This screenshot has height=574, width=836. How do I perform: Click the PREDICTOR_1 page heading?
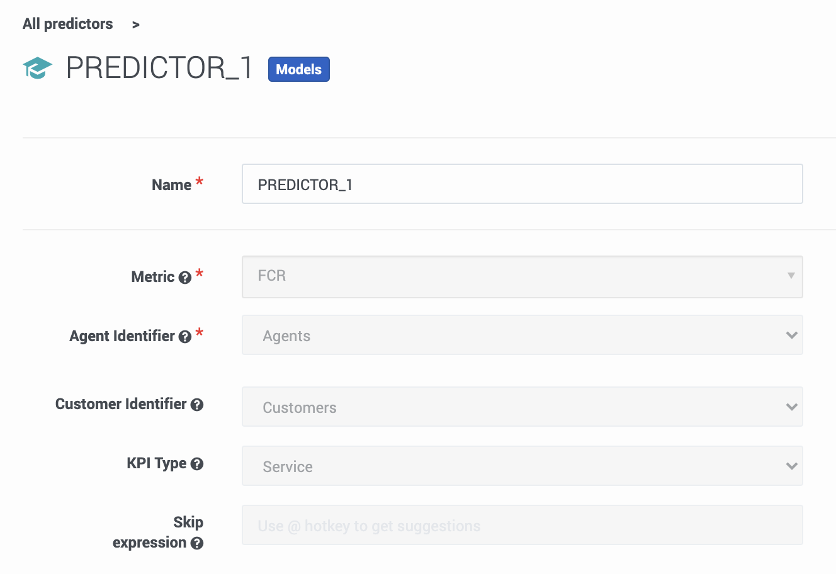coord(159,68)
